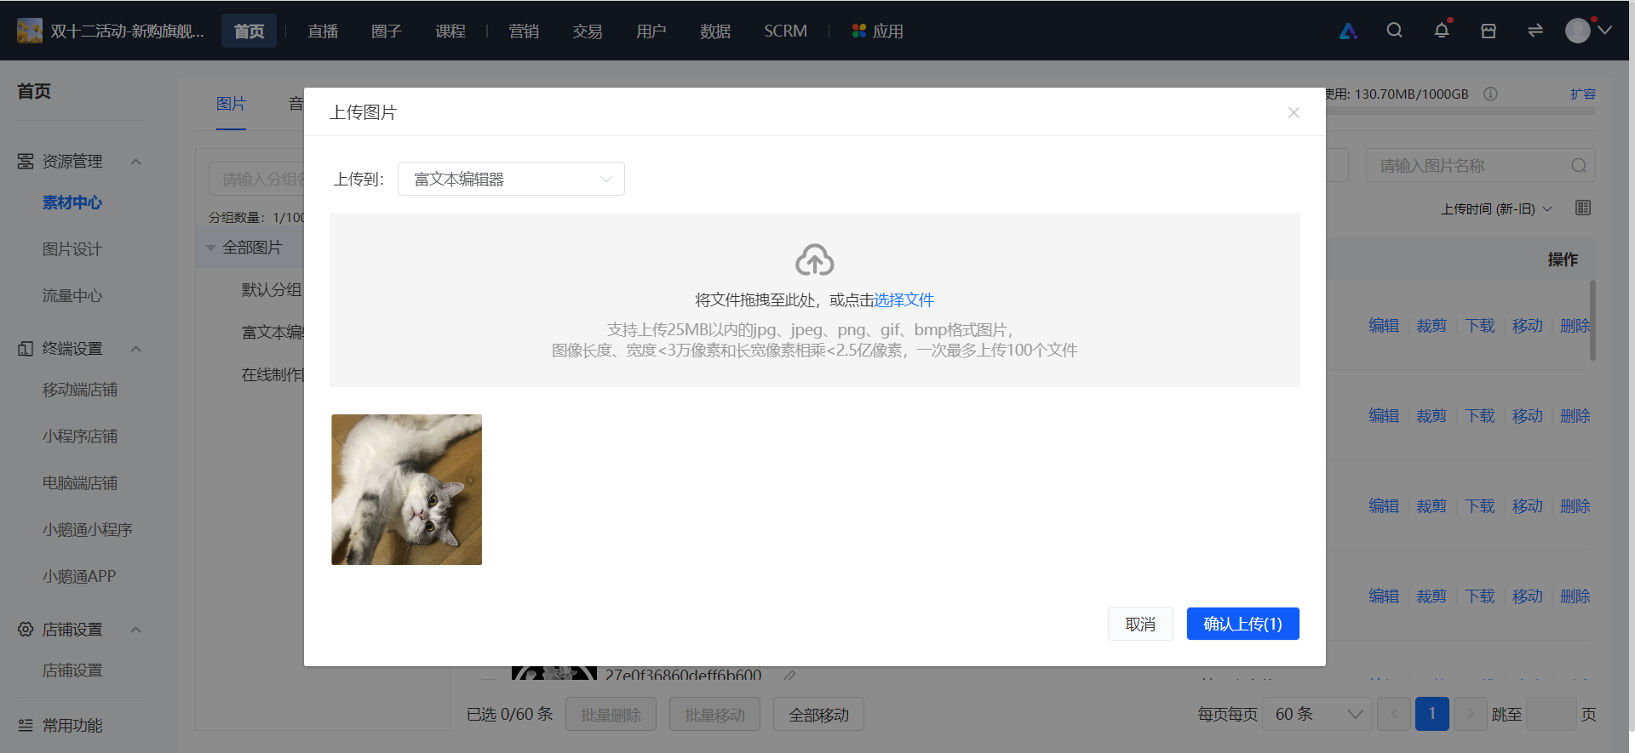
Task: Click the storage usage progress bar
Action: (1460, 111)
